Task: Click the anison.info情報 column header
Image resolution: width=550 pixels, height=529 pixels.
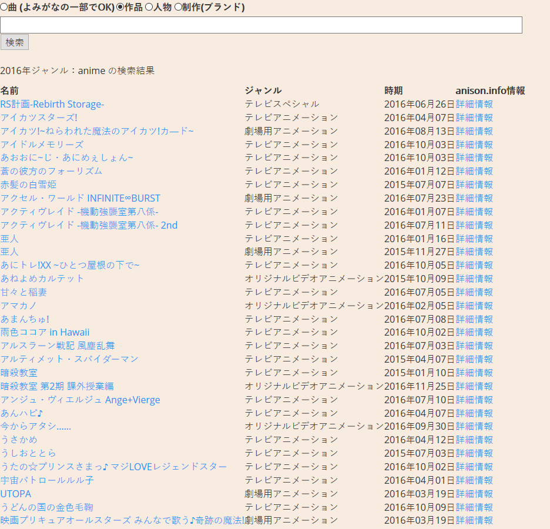Action: pyautogui.click(x=491, y=91)
